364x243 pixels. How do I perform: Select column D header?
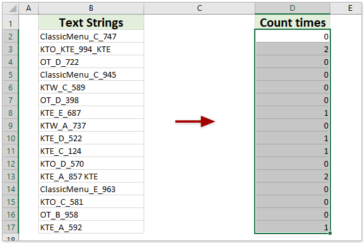coord(292,8)
